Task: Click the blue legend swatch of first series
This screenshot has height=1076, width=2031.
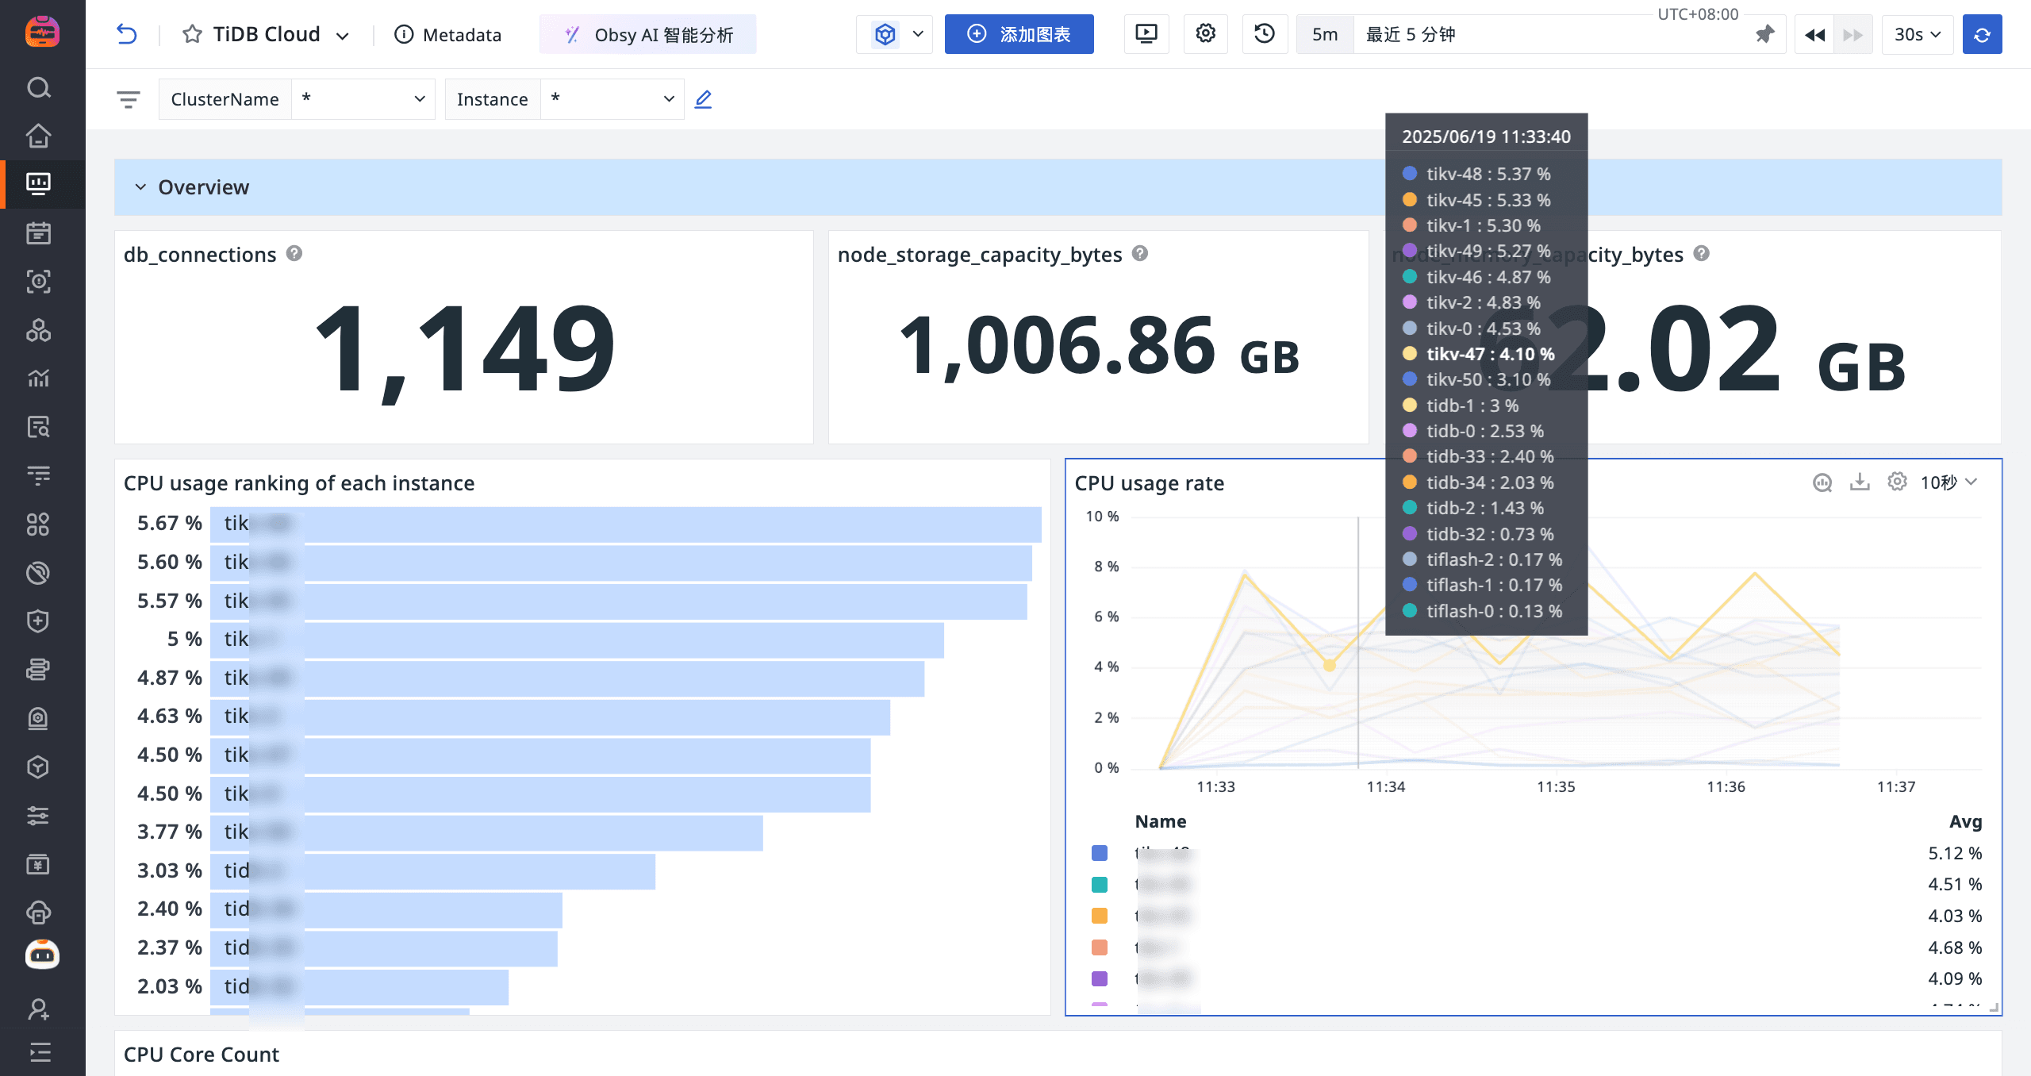Action: [x=1100, y=853]
